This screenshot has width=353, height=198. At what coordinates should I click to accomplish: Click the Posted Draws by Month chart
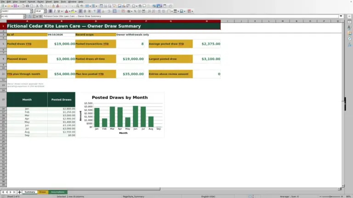[120, 115]
